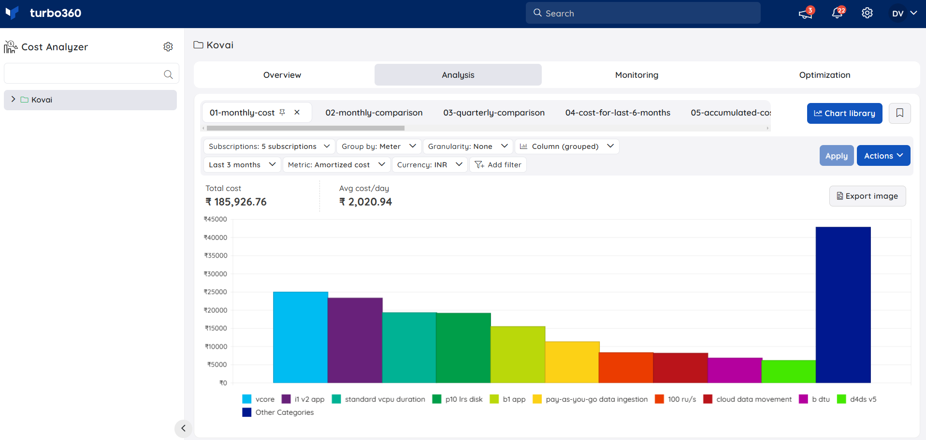
Task: Click the top Search field
Action: point(643,13)
